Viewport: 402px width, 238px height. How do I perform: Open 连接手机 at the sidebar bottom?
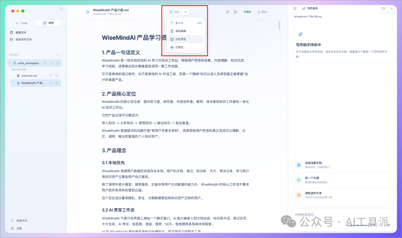[19, 221]
